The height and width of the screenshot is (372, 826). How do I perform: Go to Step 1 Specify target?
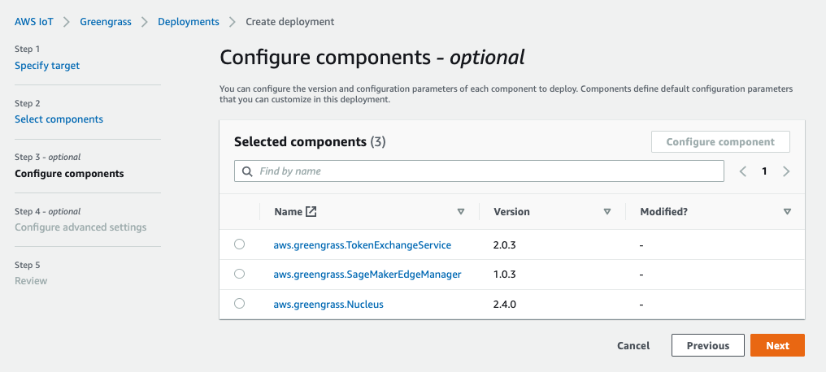pyautogui.click(x=47, y=66)
